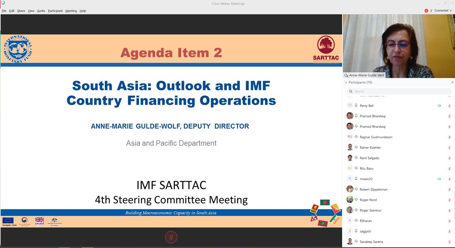The image size is (455, 248).
Task: Toggle Ragnar Gudmundsson's muted microphone icon
Action: [450, 137]
